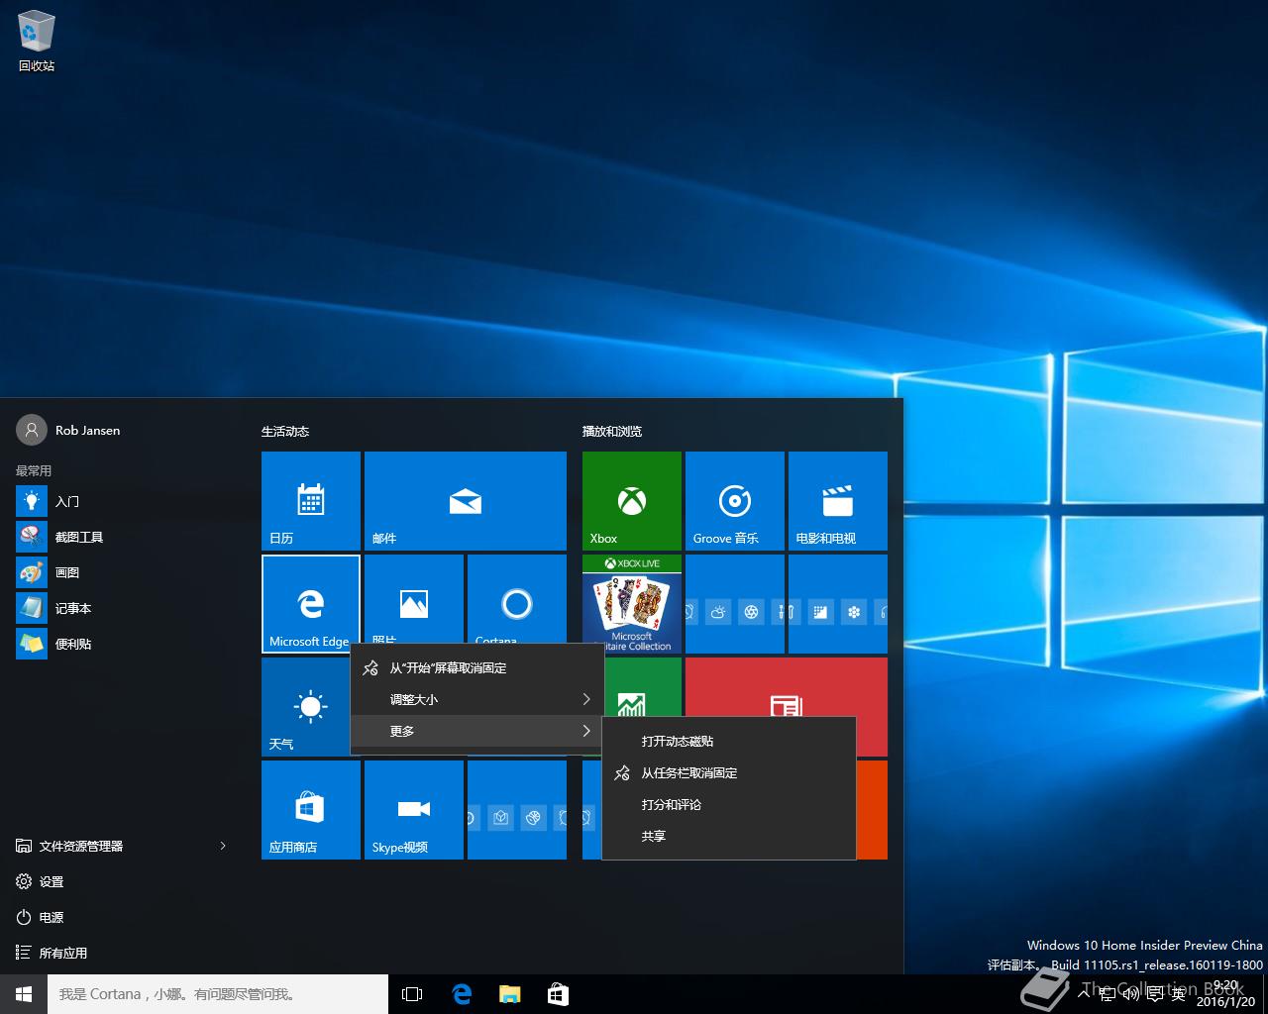Click the Windows Start button
The height and width of the screenshot is (1014, 1268).
point(24,994)
